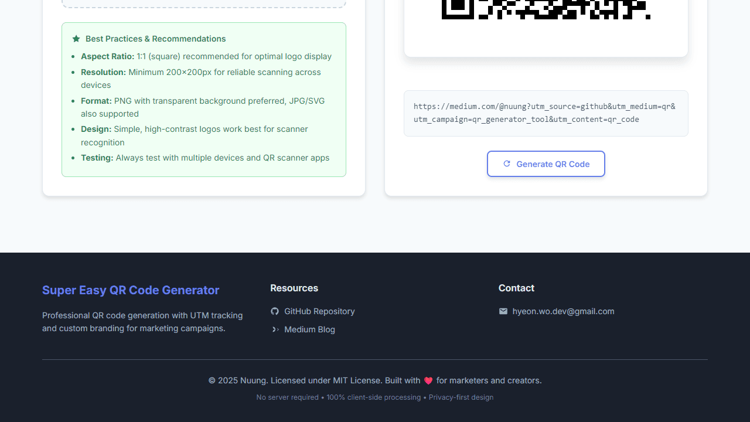
Task: Click the Resources footer heading
Action: point(294,288)
